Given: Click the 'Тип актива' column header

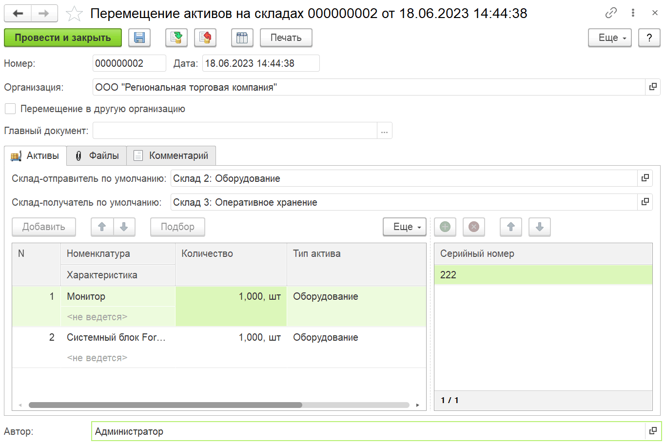Looking at the screenshot, I should [x=356, y=264].
